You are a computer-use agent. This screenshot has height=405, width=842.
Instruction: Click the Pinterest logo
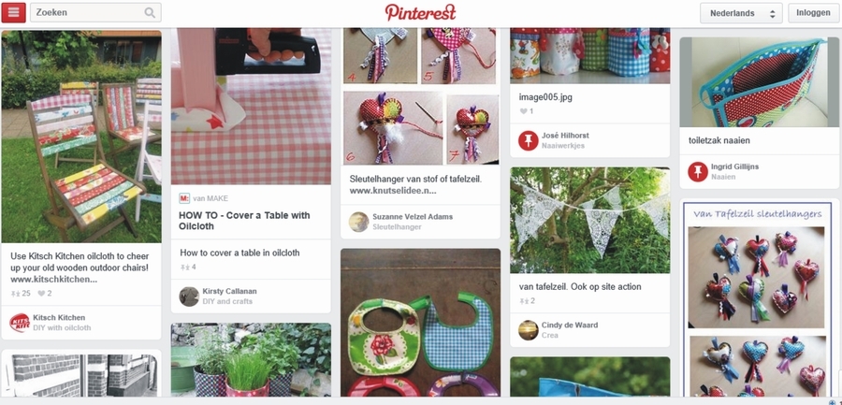click(x=420, y=12)
